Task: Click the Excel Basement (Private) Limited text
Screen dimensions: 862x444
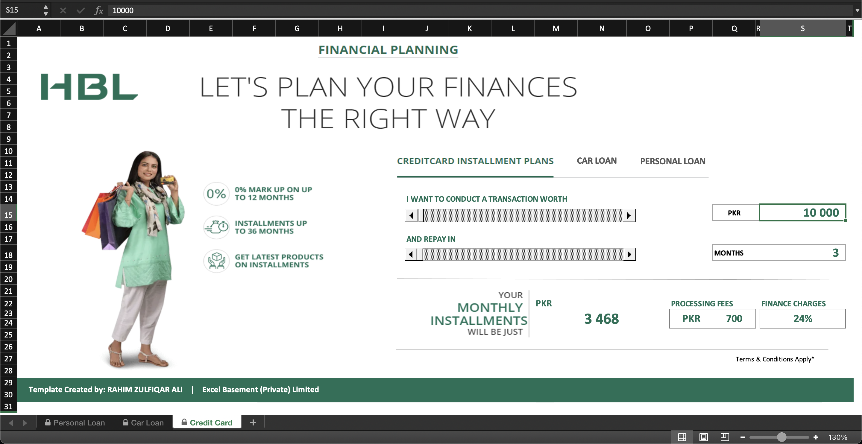Action: click(x=260, y=390)
